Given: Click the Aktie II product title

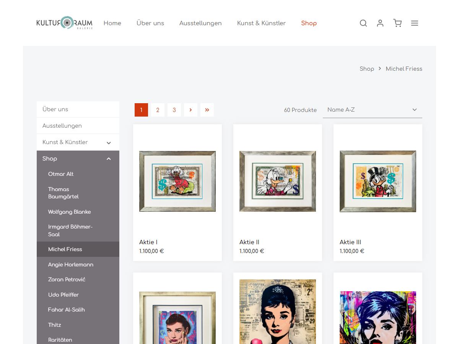Looking at the screenshot, I should [249, 242].
